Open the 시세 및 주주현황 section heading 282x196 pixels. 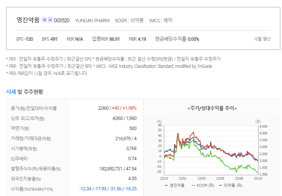coord(25,92)
